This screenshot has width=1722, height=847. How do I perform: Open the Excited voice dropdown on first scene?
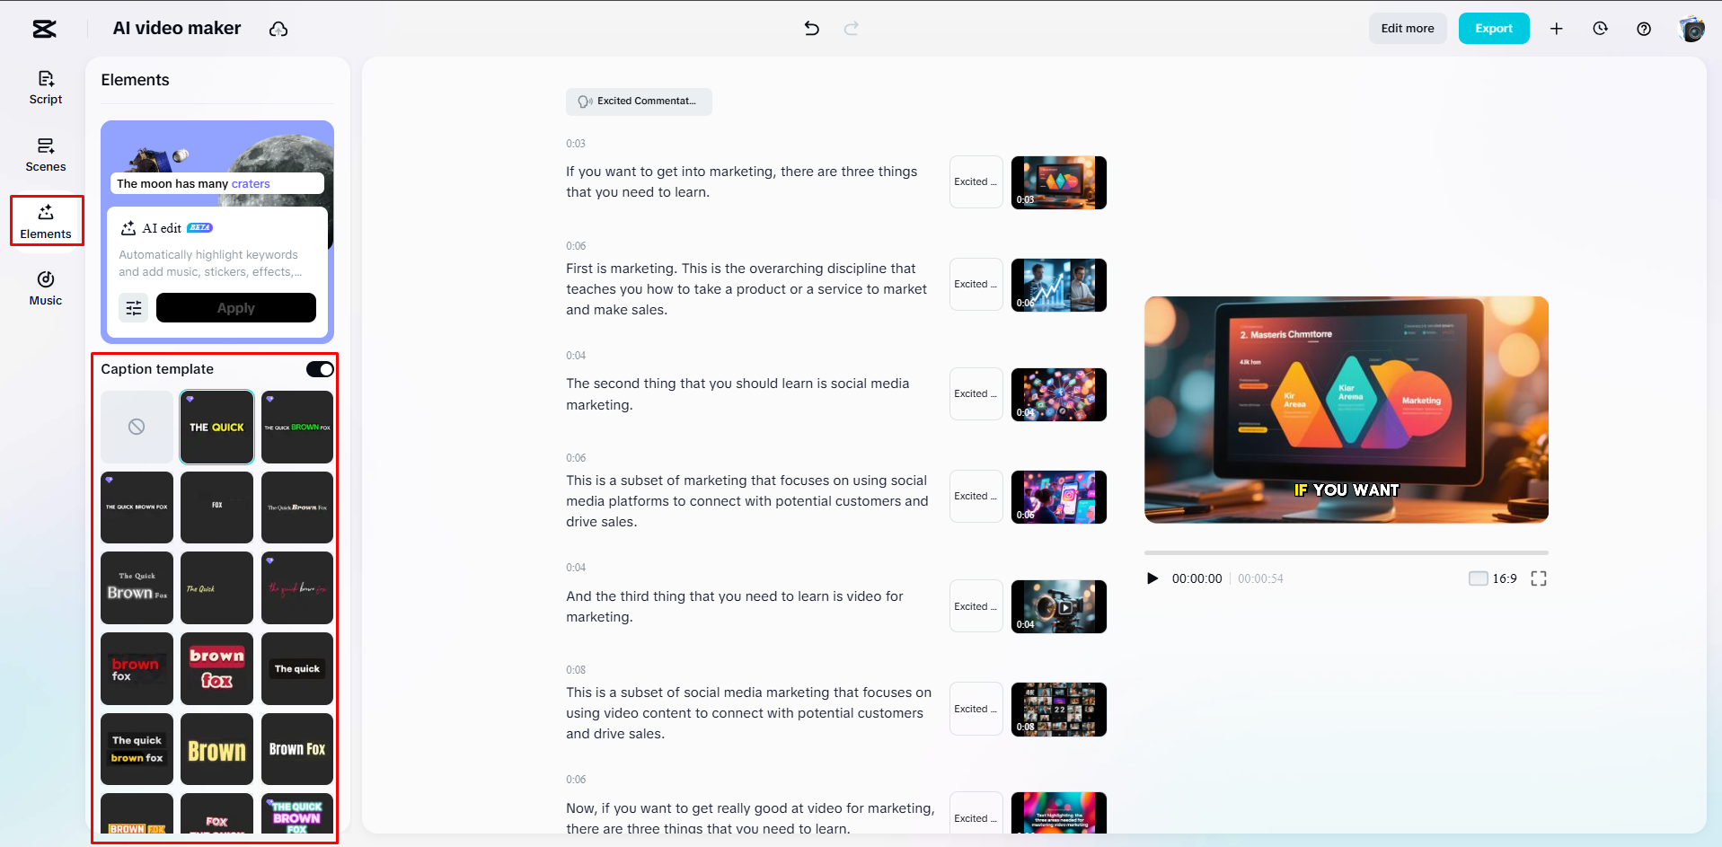pyautogui.click(x=976, y=181)
